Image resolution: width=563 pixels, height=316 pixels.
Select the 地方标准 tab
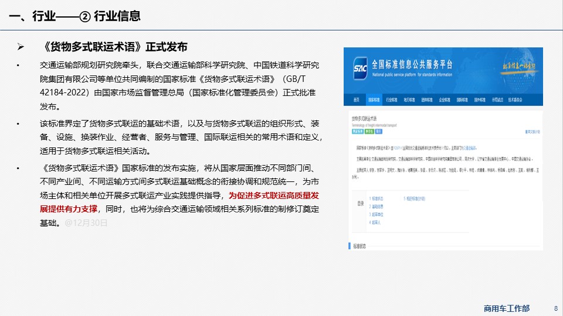[x=409, y=99]
